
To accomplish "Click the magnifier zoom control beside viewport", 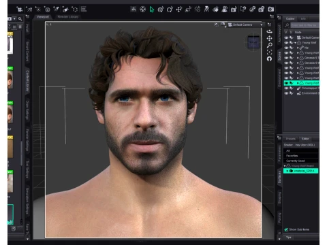I will 269,46.
